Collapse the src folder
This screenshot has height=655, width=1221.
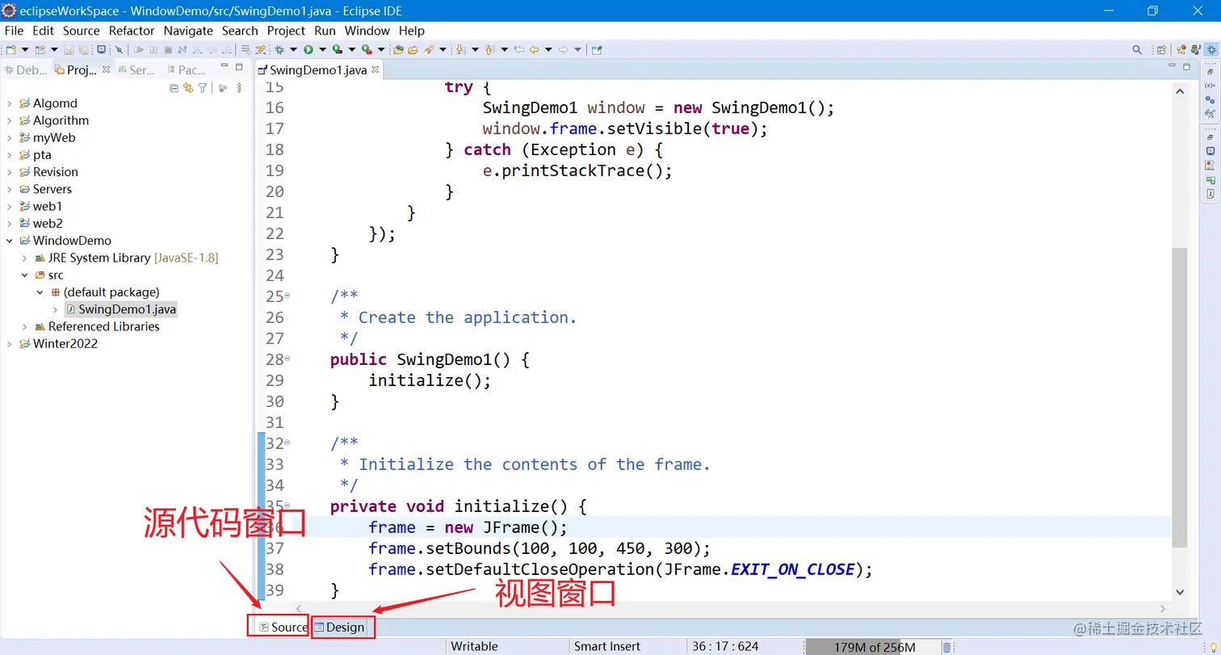point(25,275)
